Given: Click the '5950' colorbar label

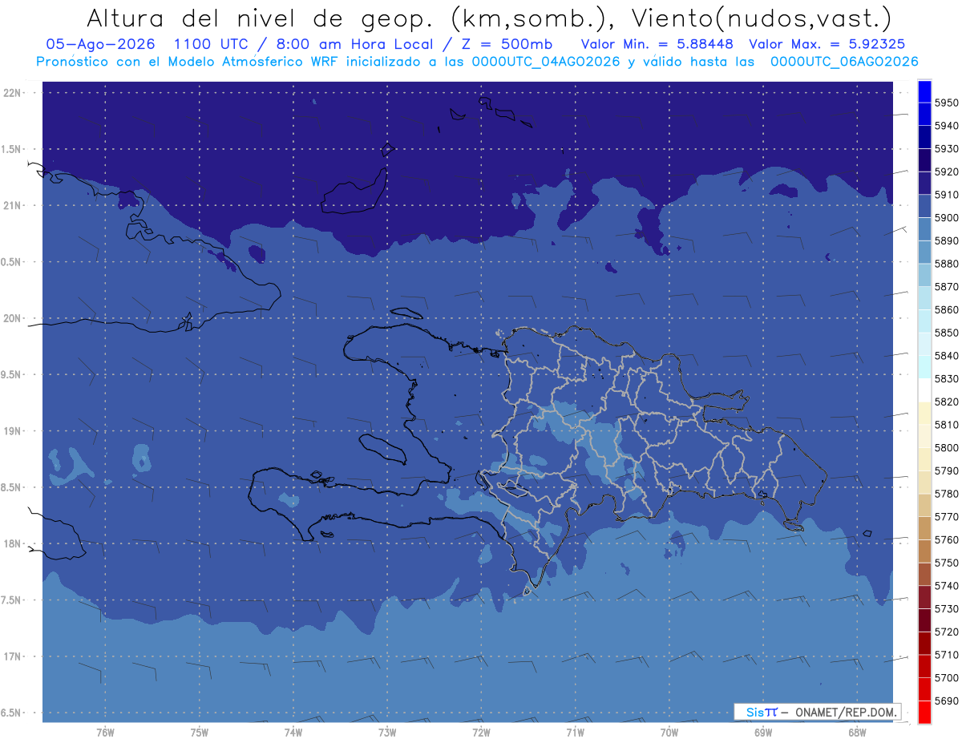Looking at the screenshot, I should click(x=947, y=103).
